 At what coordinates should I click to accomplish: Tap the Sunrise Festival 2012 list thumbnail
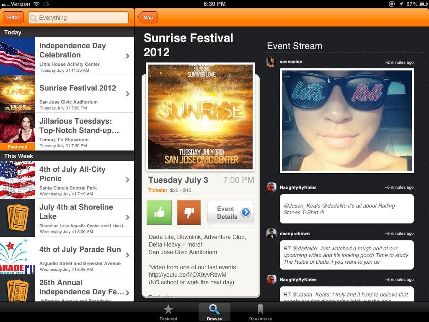click(18, 94)
